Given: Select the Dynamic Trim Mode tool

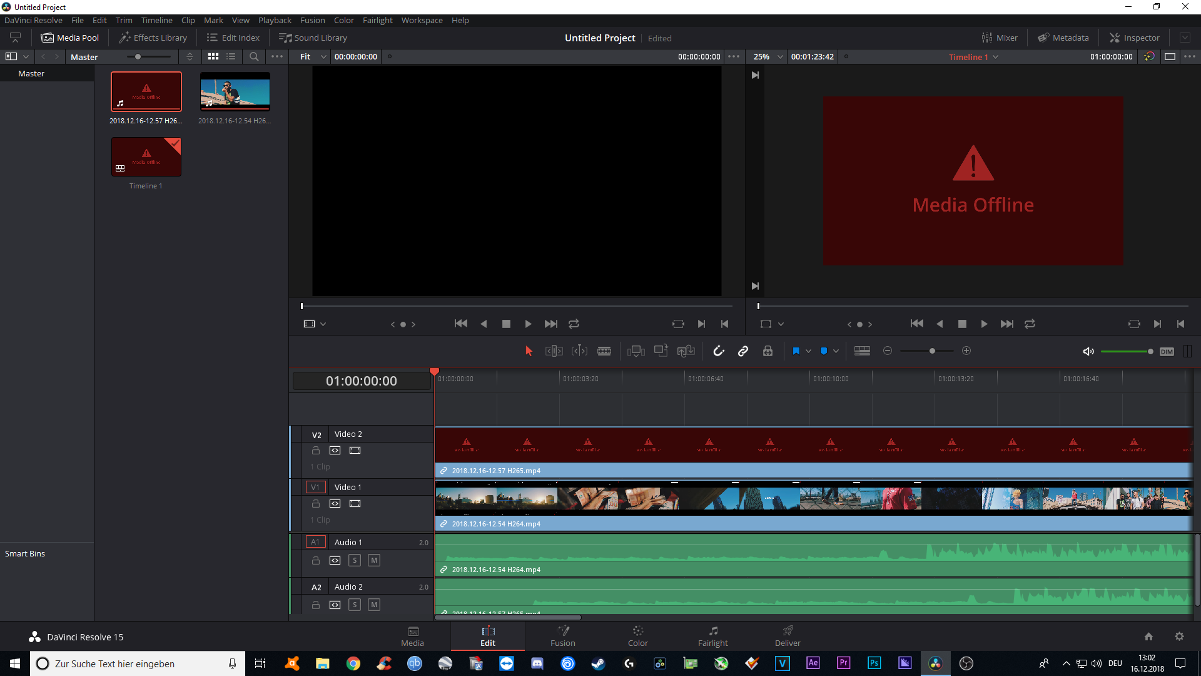Looking at the screenshot, I should pyautogui.click(x=579, y=351).
